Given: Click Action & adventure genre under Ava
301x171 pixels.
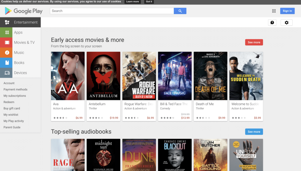Looking at the screenshot, I should [x=64, y=109].
